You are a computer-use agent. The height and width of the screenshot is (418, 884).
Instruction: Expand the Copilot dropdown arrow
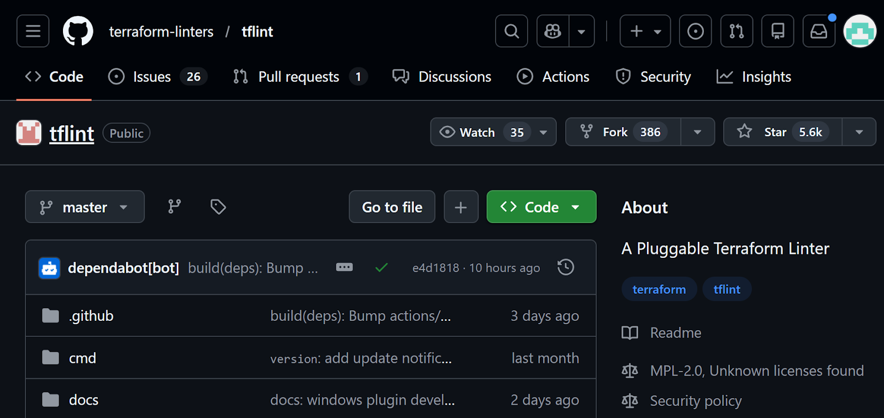pyautogui.click(x=582, y=31)
